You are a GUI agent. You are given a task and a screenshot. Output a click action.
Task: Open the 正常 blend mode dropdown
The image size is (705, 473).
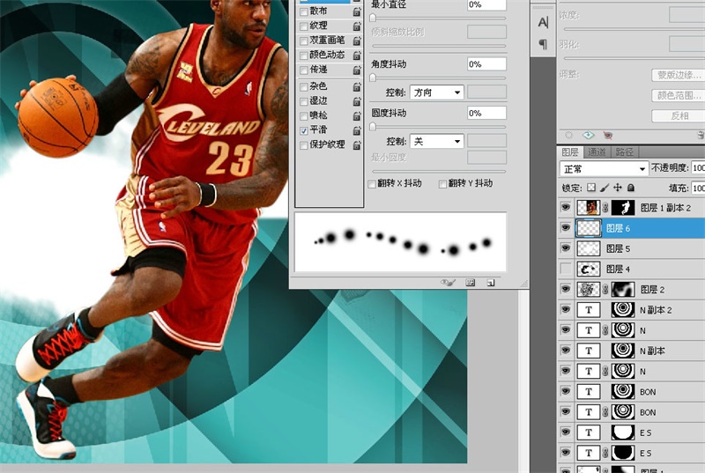tap(604, 168)
